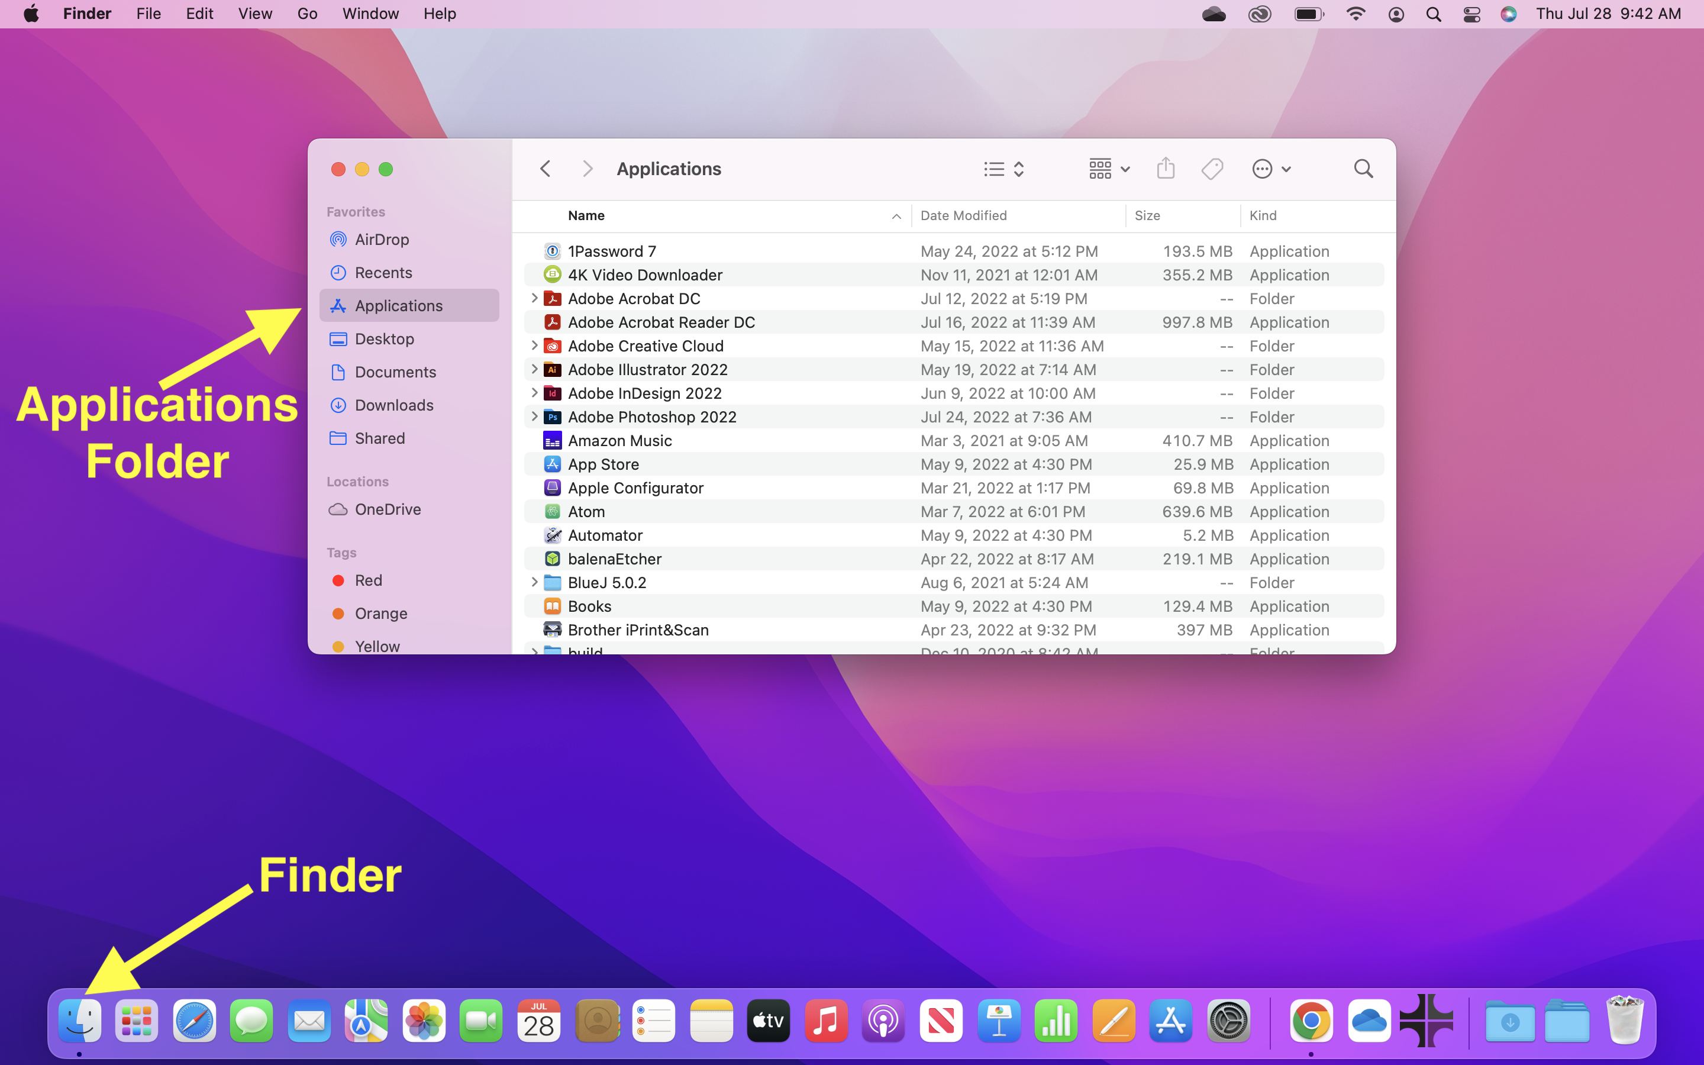
Task: Open OneDrive from the Dock
Action: 1369,1021
